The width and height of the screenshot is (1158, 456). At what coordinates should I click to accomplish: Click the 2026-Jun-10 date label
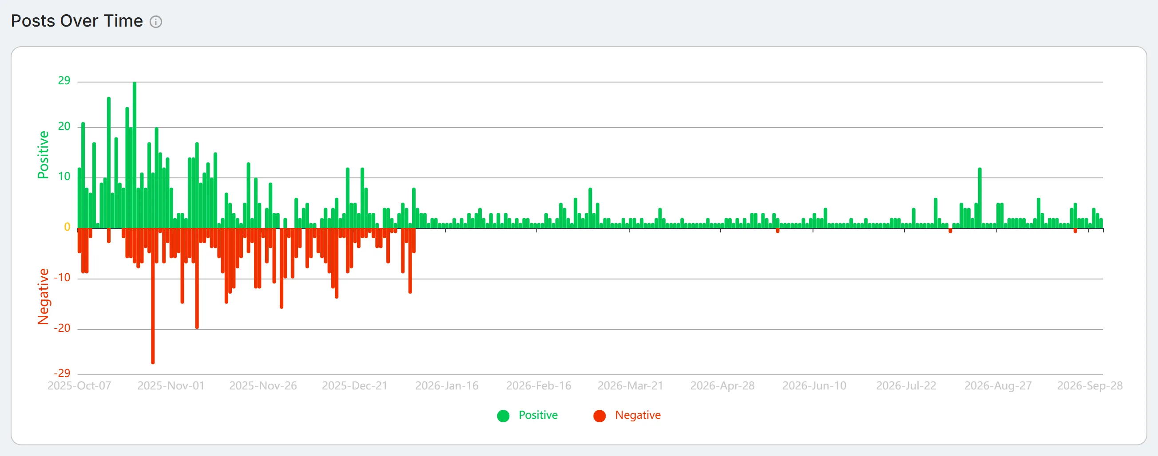(x=814, y=386)
